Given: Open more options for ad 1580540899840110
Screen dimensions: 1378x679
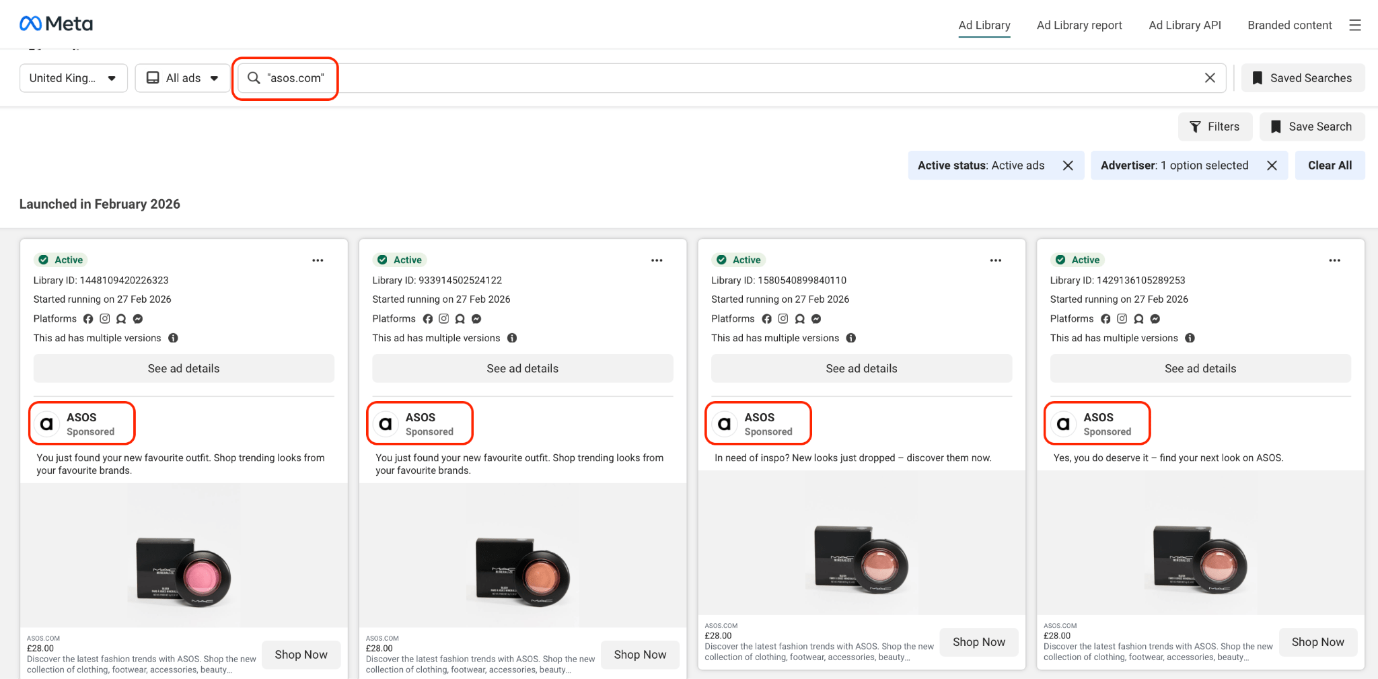Looking at the screenshot, I should (996, 260).
